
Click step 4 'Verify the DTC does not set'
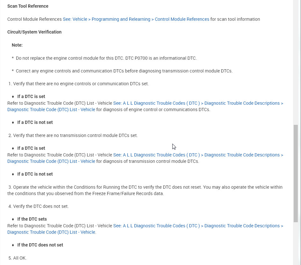point(41,206)
